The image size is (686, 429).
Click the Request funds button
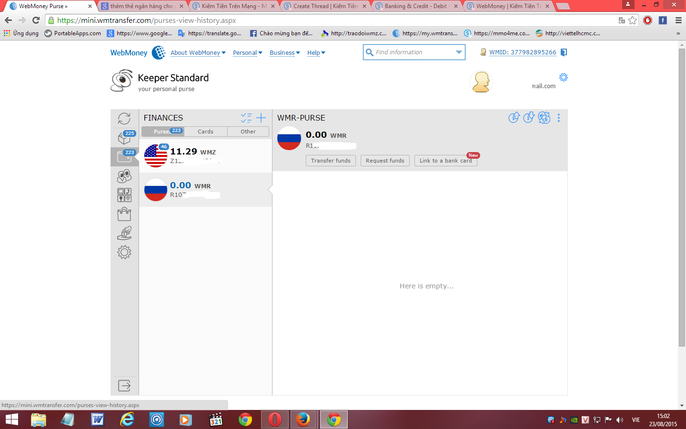pyautogui.click(x=385, y=161)
